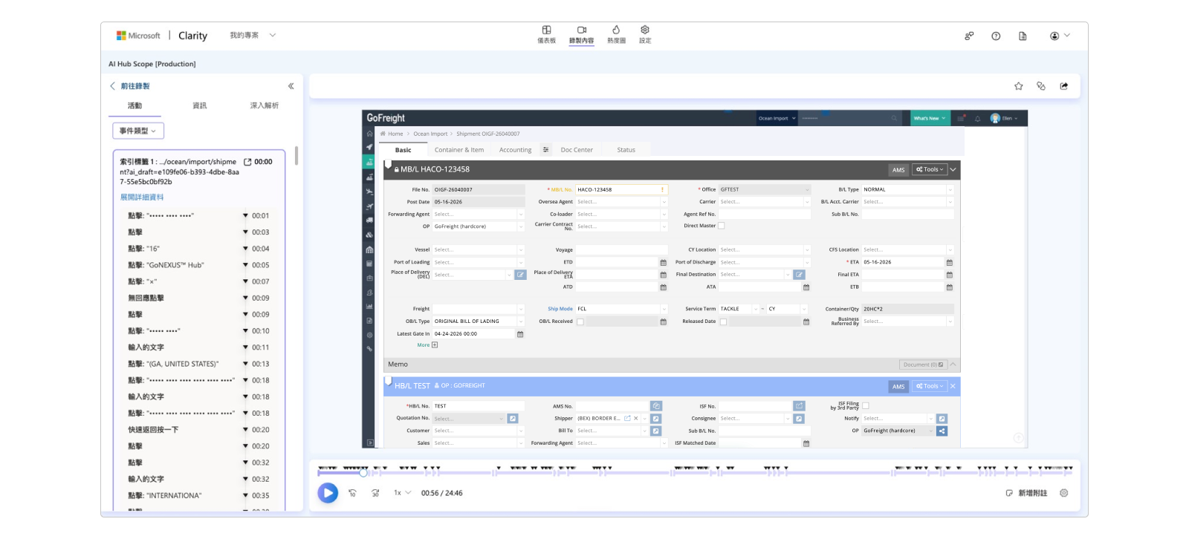Switch to the 資訊 tab
1189x539 pixels.
coord(199,105)
